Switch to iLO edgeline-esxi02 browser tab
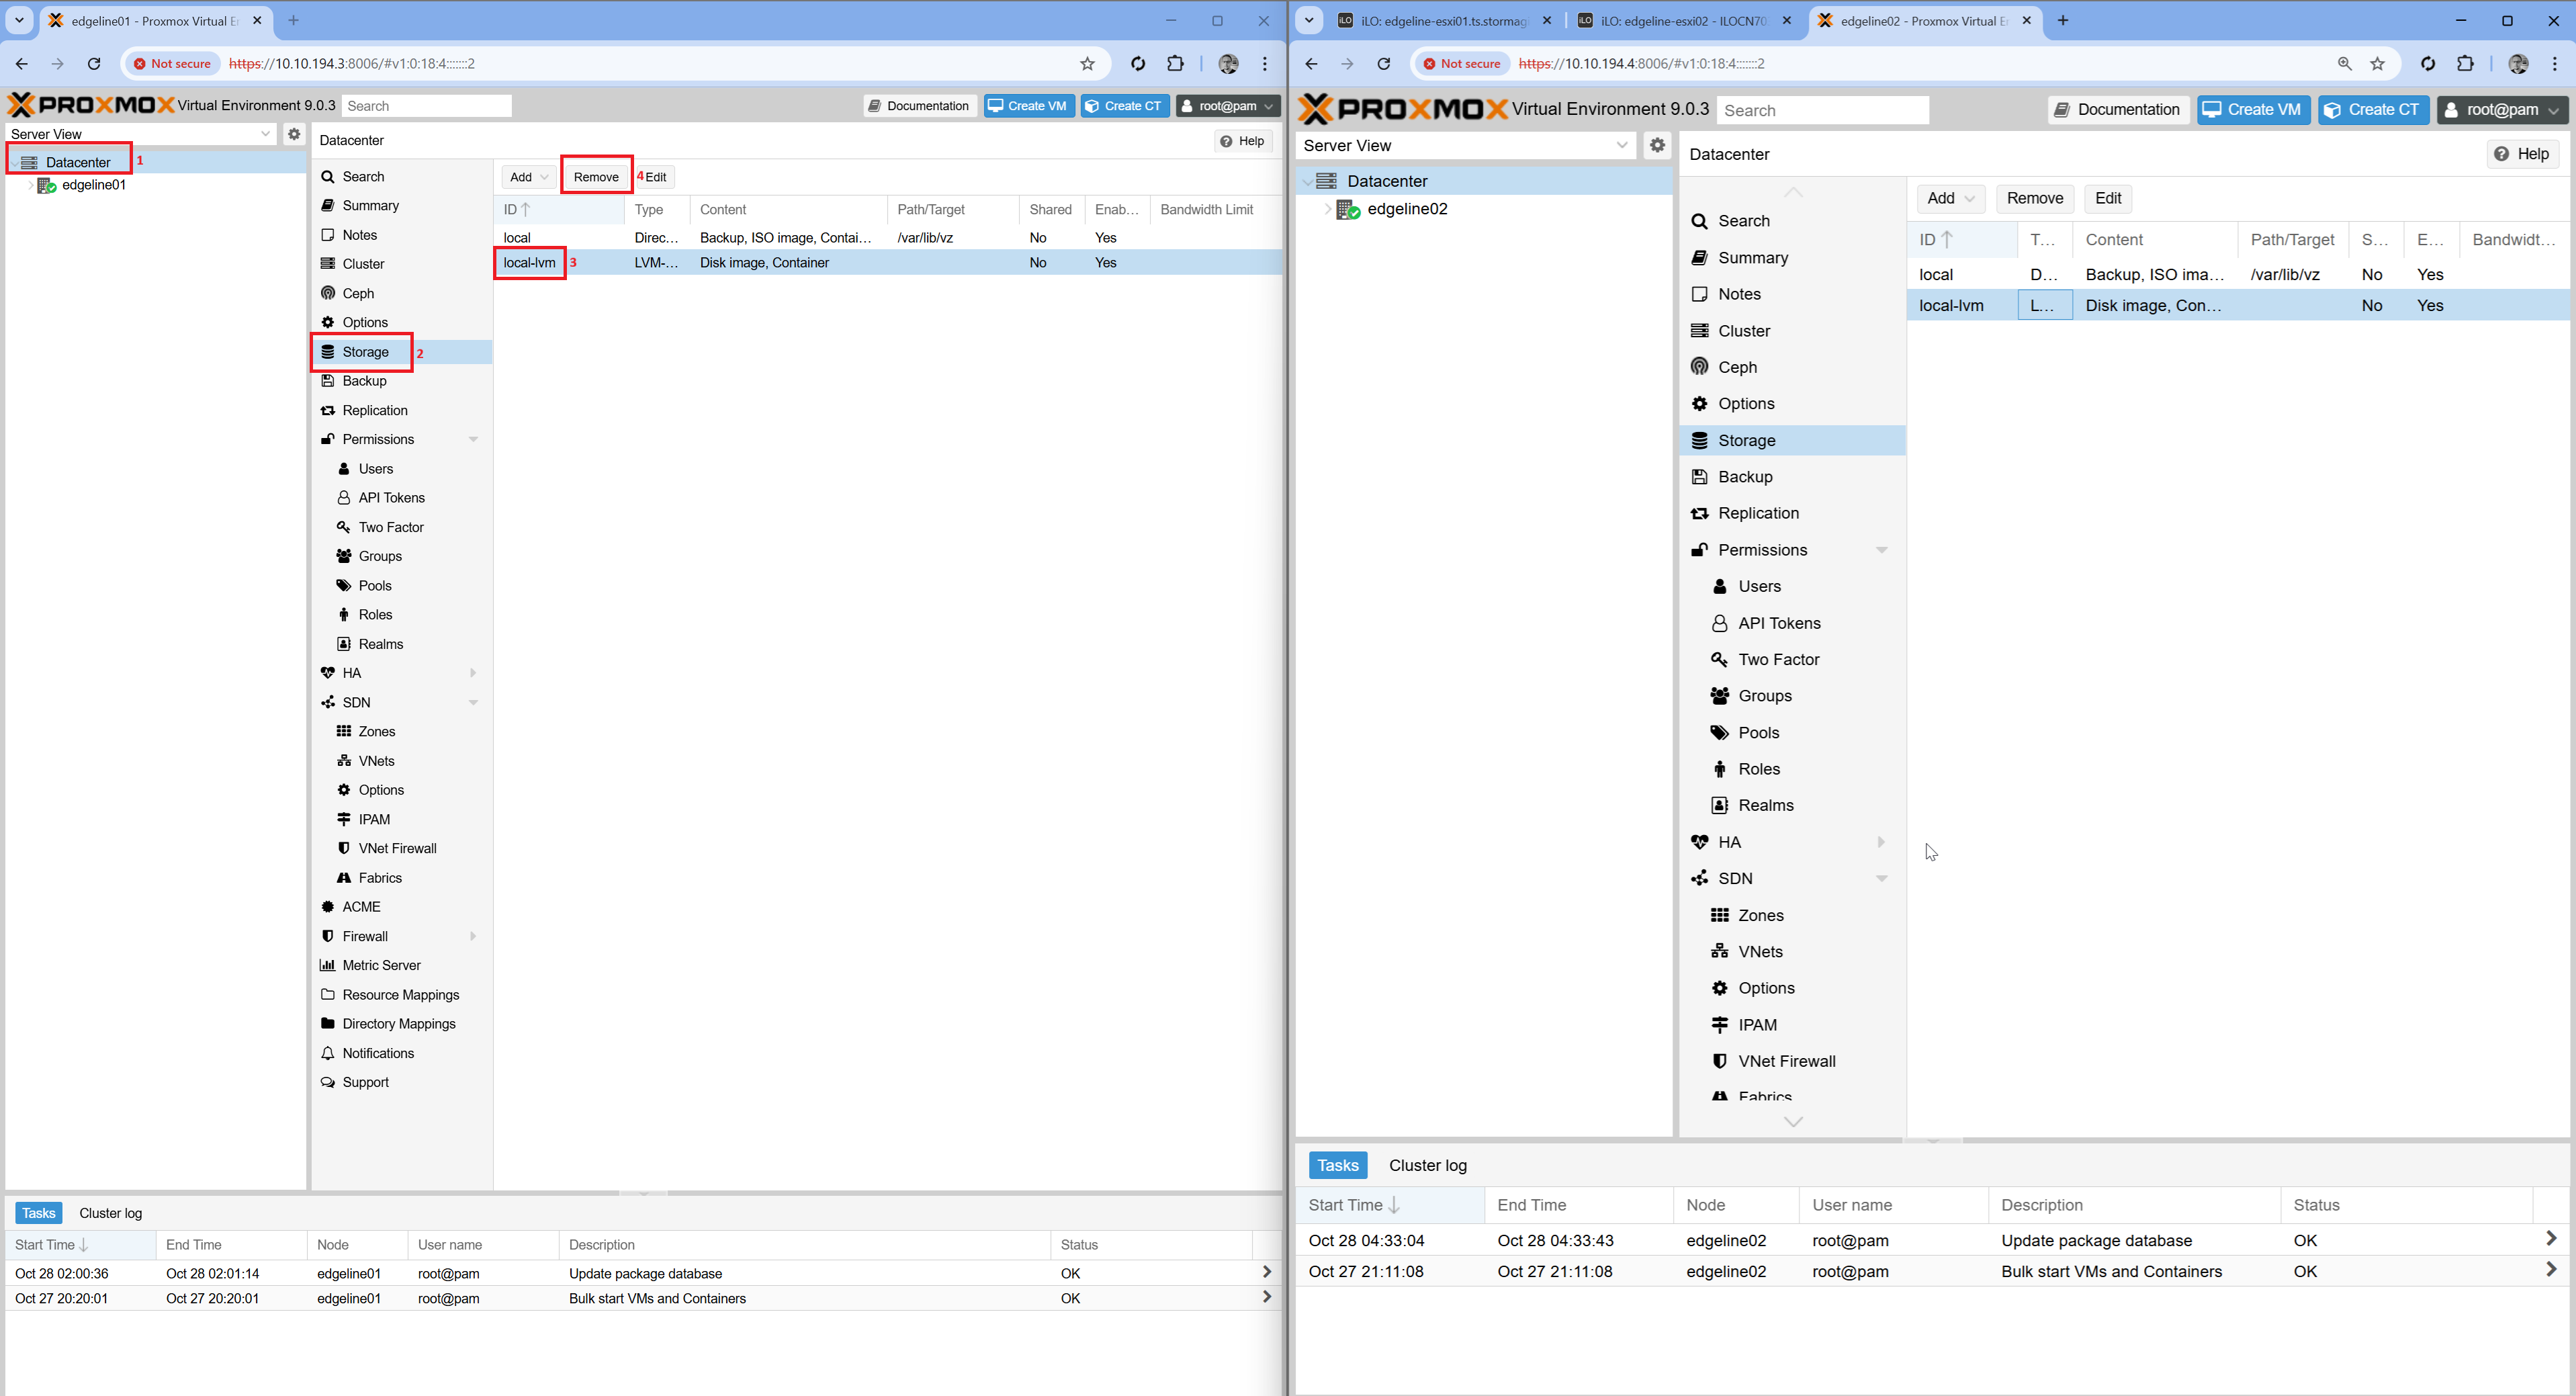 [x=1684, y=20]
